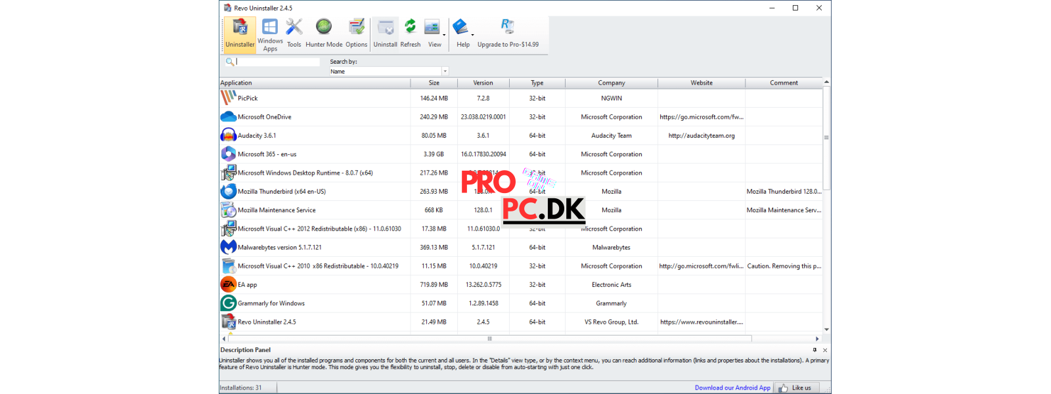Select Visual C++ 2010 Redistributable icon
Viewport: 1051px width, 394px height.
[228, 266]
